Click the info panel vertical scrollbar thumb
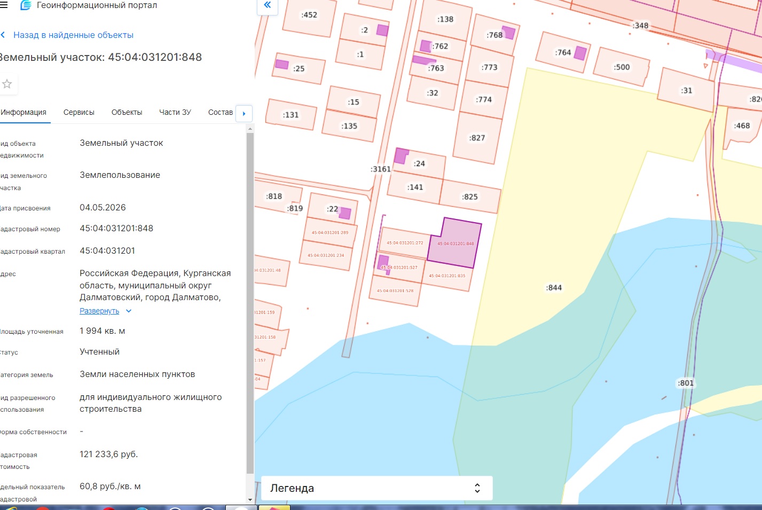 [250, 303]
